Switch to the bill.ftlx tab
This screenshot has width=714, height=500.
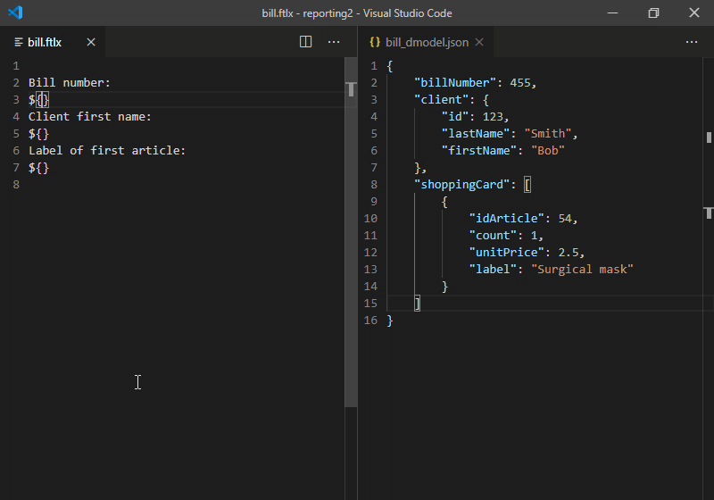(x=45, y=42)
